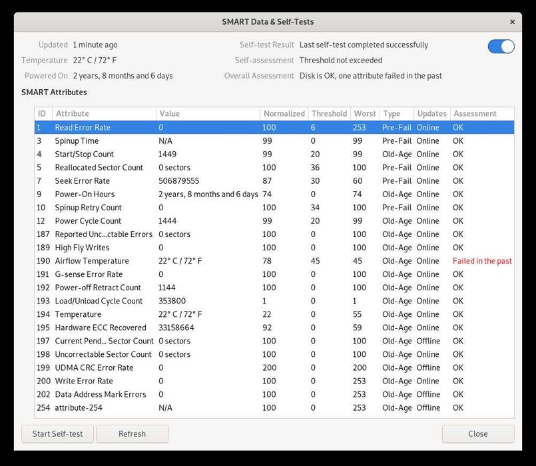Sort by the Type column header
This screenshot has height=466, width=536.
(x=397, y=114)
